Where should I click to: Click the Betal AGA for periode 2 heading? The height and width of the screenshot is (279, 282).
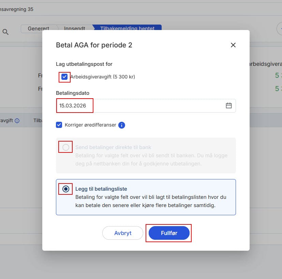pos(94,45)
